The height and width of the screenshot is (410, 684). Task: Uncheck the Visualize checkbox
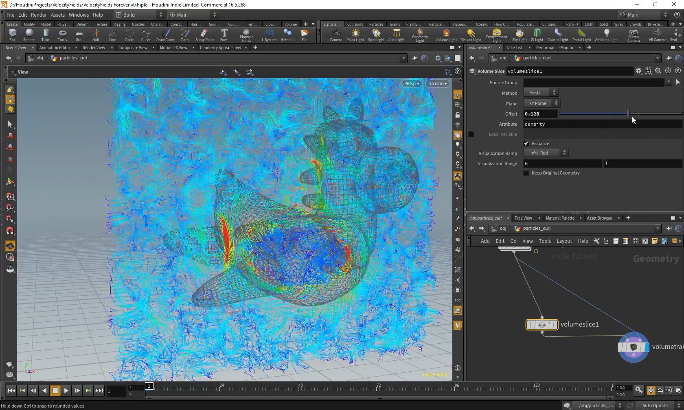point(526,144)
